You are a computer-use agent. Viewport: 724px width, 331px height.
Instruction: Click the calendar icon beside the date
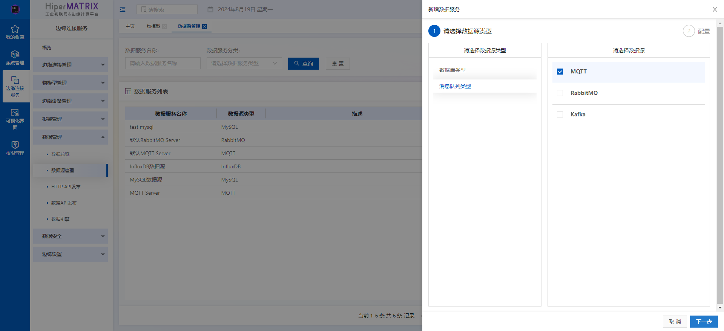pyautogui.click(x=210, y=9)
